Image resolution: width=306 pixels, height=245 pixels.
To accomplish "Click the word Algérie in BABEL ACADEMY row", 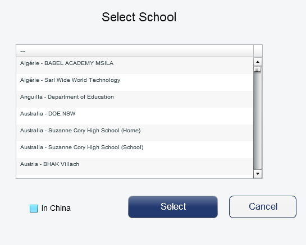I will pyautogui.click(x=30, y=63).
